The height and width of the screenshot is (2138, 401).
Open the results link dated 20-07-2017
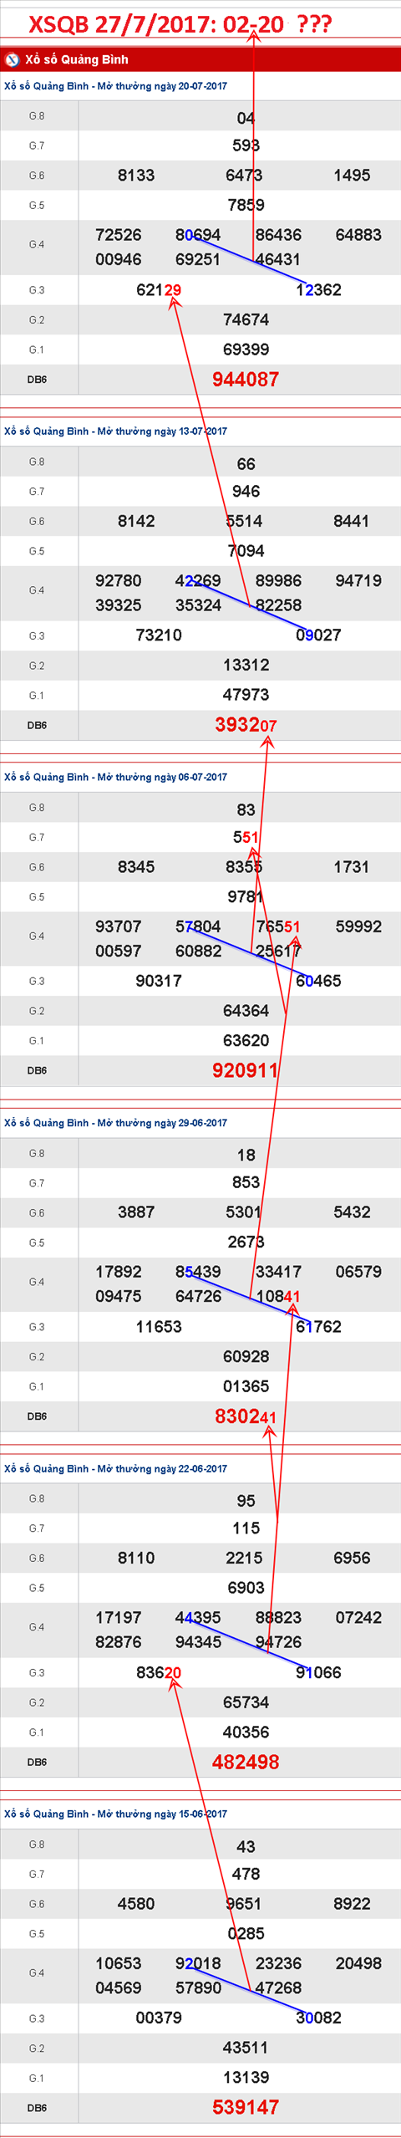tap(115, 86)
